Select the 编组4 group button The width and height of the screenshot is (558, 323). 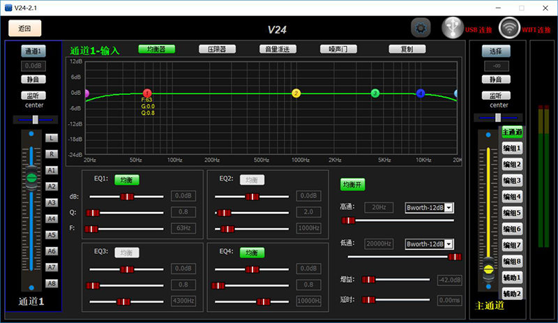click(512, 197)
